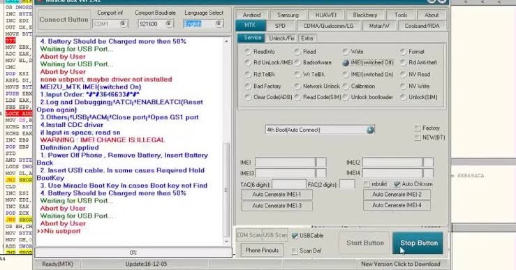Open Phone Pinouts
This screenshot has height=270, width=516.
click(262, 250)
